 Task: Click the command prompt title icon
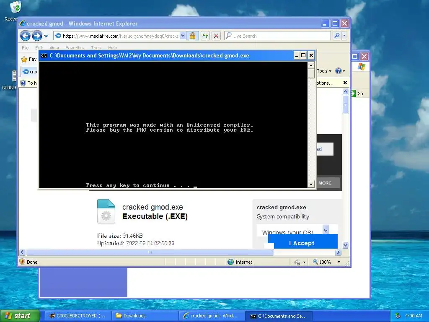coord(44,56)
